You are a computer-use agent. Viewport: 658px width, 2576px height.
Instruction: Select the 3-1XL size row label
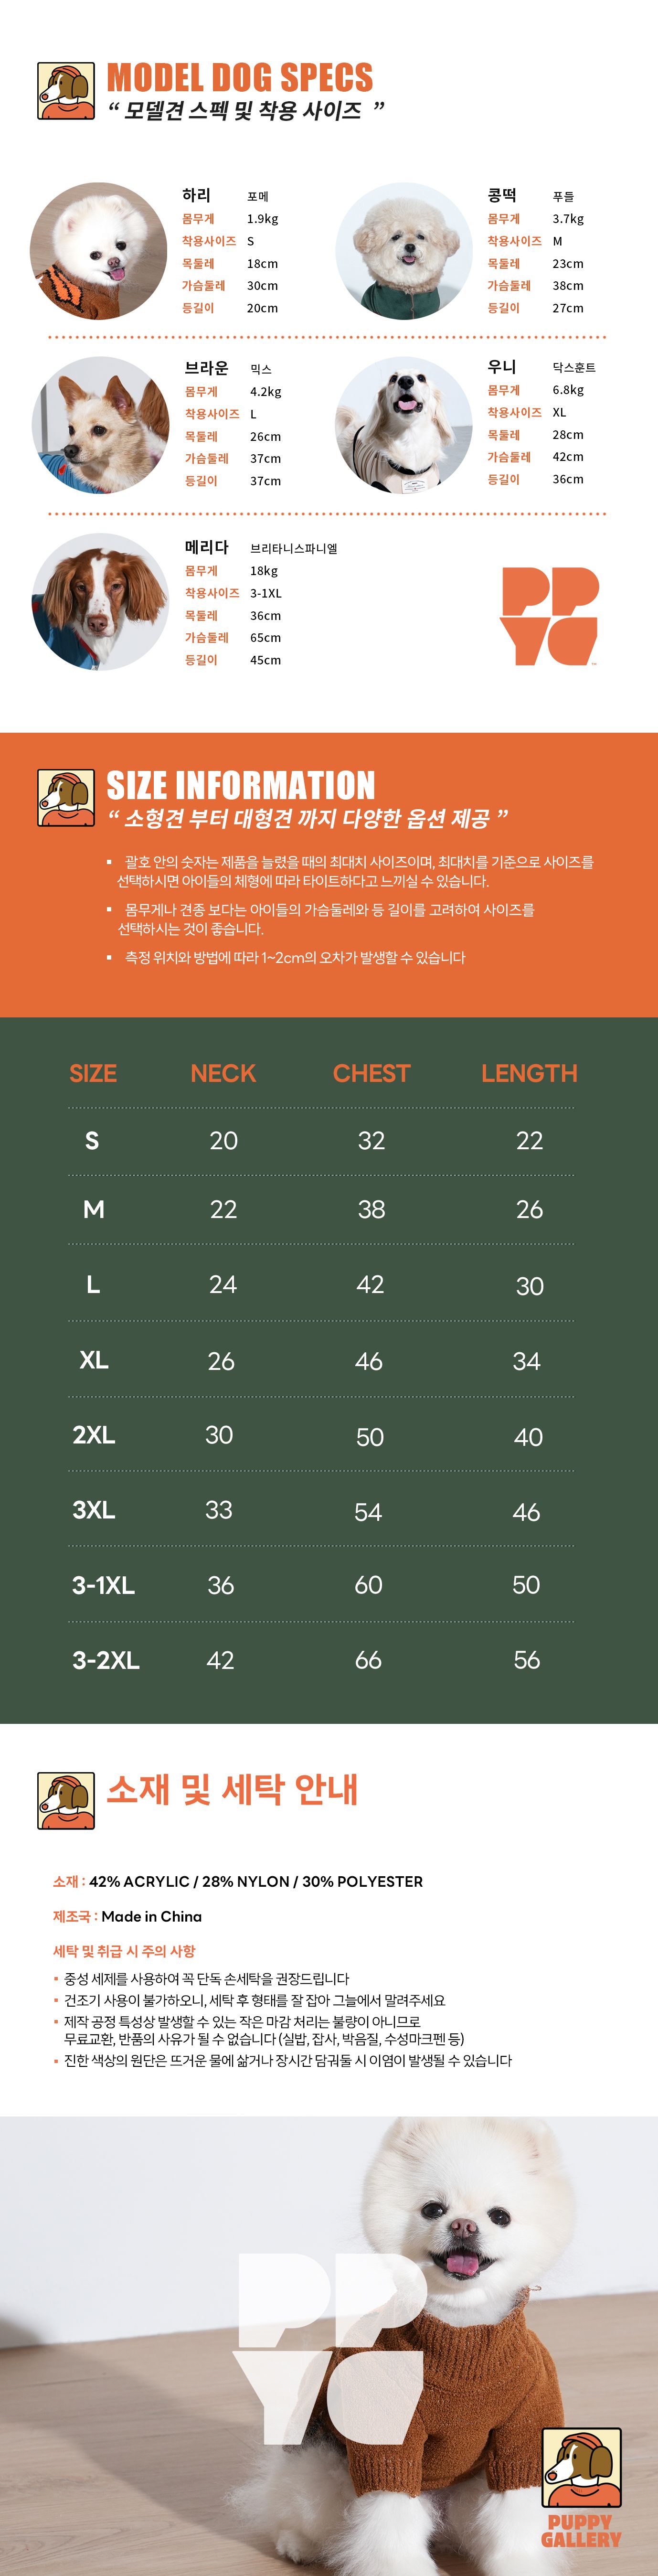point(103,1585)
